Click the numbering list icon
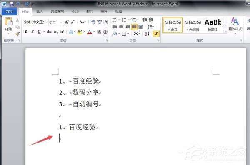250x165 pixels. tap(124, 20)
